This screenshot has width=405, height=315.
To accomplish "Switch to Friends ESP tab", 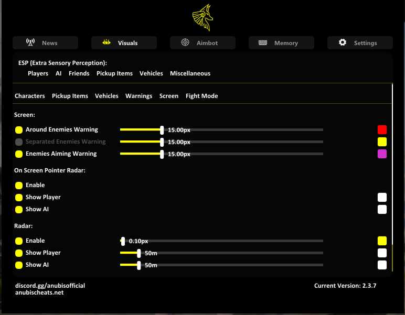I will (x=79, y=73).
